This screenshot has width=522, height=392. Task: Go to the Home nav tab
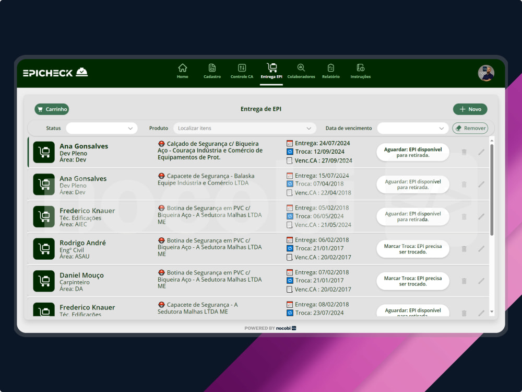pyautogui.click(x=182, y=71)
